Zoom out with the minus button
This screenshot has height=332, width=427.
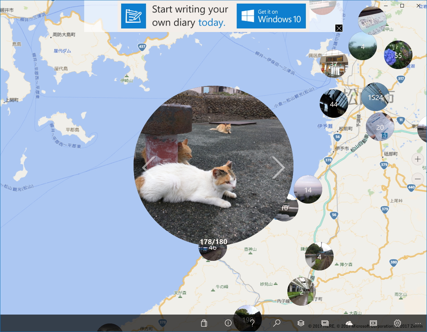tap(418, 179)
